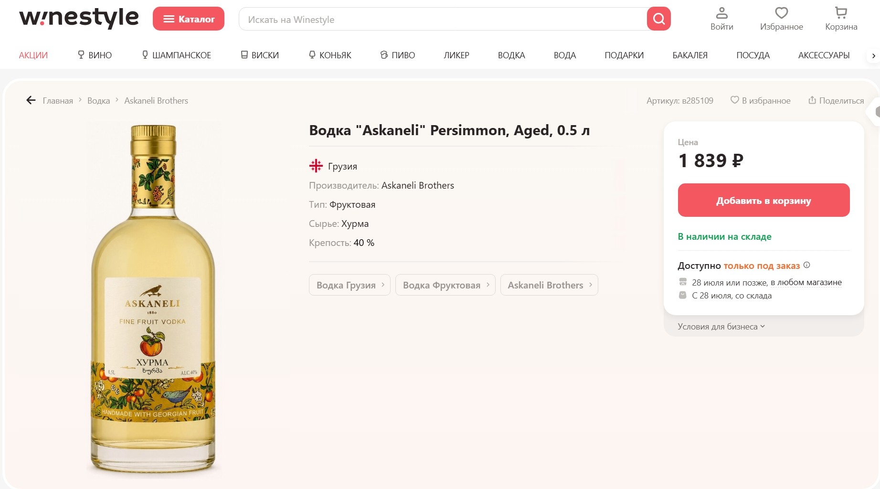This screenshot has width=880, height=489.
Task: Open the ВОДКА category
Action: (511, 55)
